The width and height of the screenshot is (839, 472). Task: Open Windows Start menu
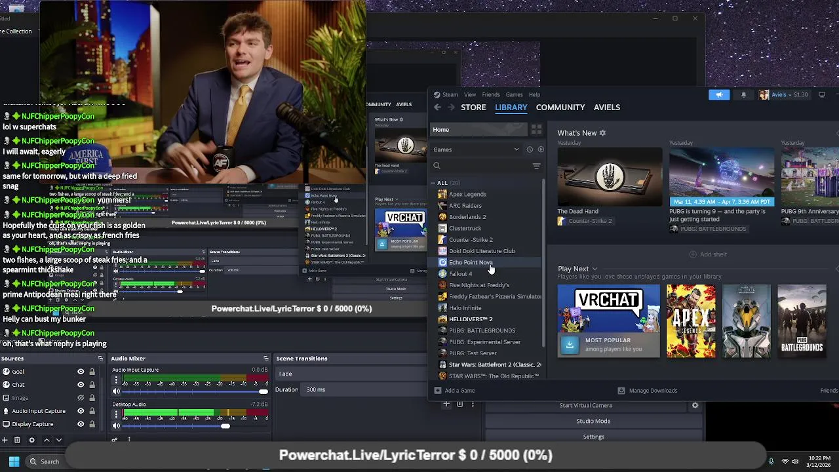[x=14, y=462]
